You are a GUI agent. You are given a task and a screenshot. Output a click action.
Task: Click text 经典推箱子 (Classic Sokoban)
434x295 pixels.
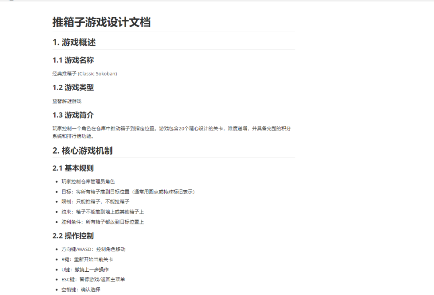click(x=85, y=73)
